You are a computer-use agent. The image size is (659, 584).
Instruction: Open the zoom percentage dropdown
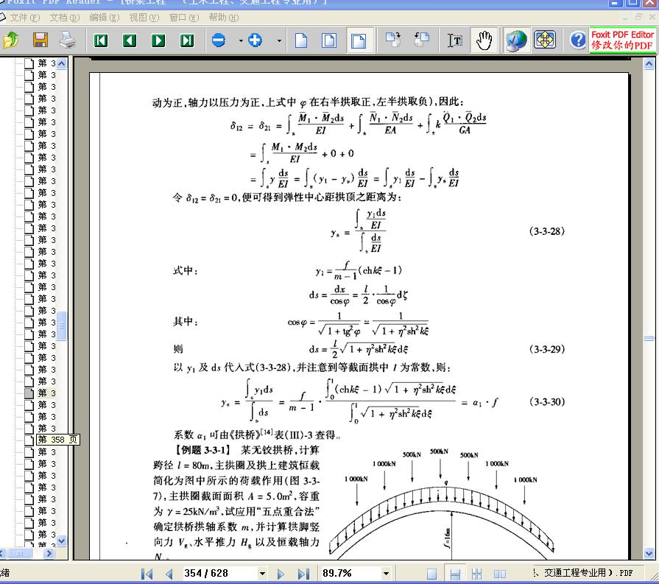(x=386, y=574)
